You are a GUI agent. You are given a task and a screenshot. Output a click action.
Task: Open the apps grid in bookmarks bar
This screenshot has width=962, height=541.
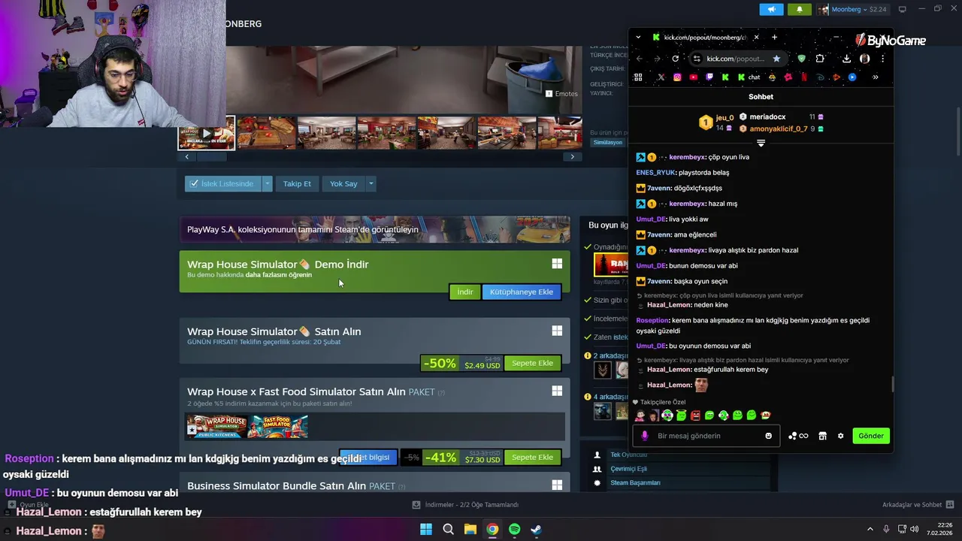click(x=638, y=77)
